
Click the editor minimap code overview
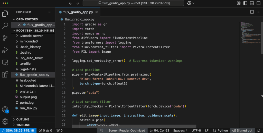pos(250,33)
